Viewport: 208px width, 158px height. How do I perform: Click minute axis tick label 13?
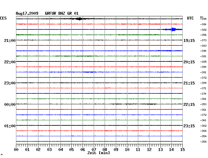pyautogui.click(x=160, y=150)
